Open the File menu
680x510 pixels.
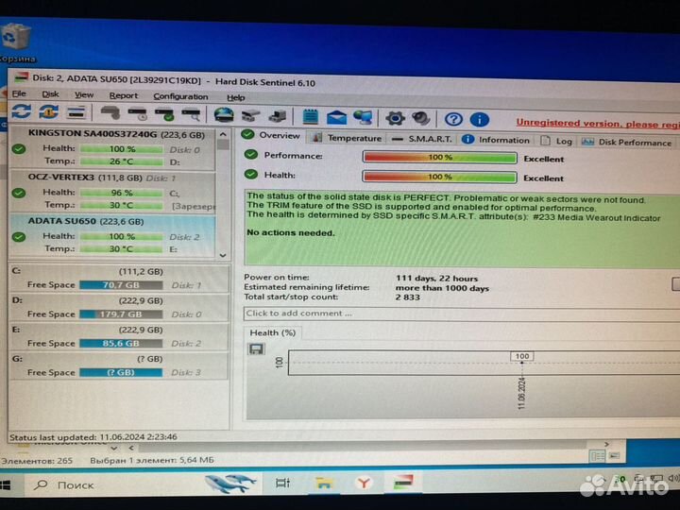click(19, 93)
